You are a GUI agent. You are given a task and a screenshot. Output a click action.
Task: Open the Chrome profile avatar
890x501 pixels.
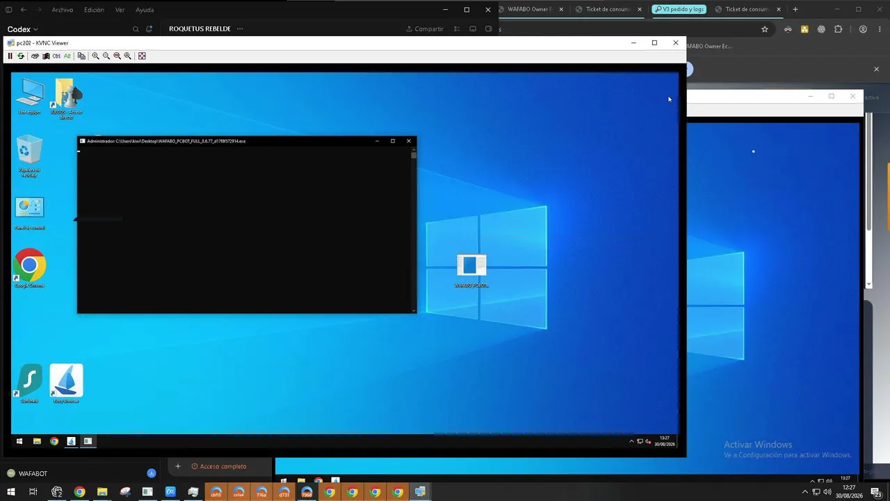pos(863,29)
